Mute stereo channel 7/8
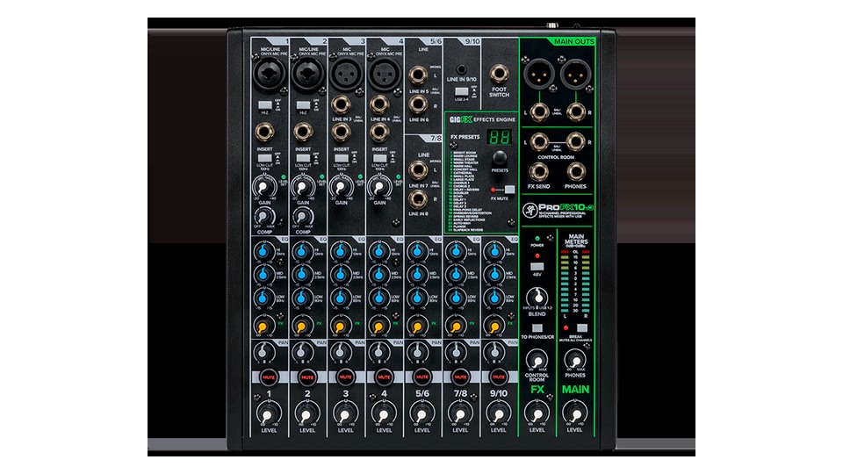The width and height of the screenshot is (843, 474). tap(460, 377)
